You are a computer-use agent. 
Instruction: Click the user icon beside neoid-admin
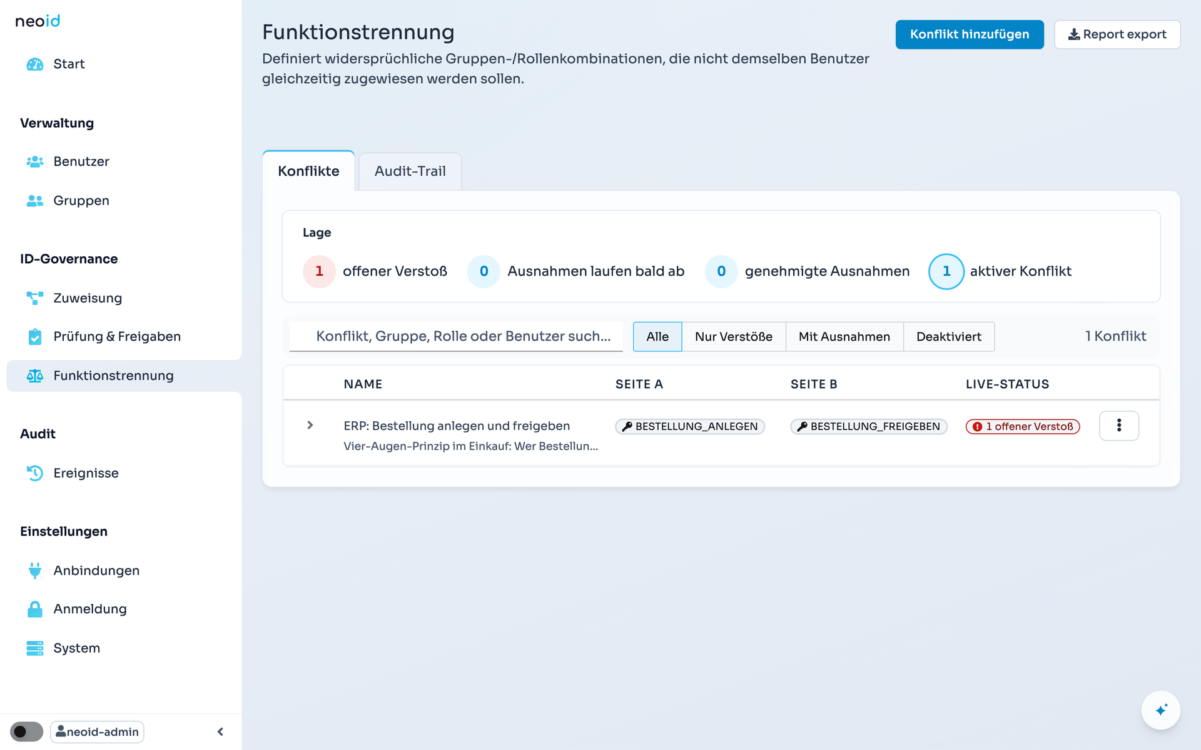[61, 731]
